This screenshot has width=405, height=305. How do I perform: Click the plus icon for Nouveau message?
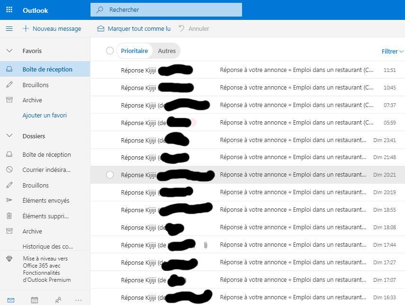pos(26,28)
